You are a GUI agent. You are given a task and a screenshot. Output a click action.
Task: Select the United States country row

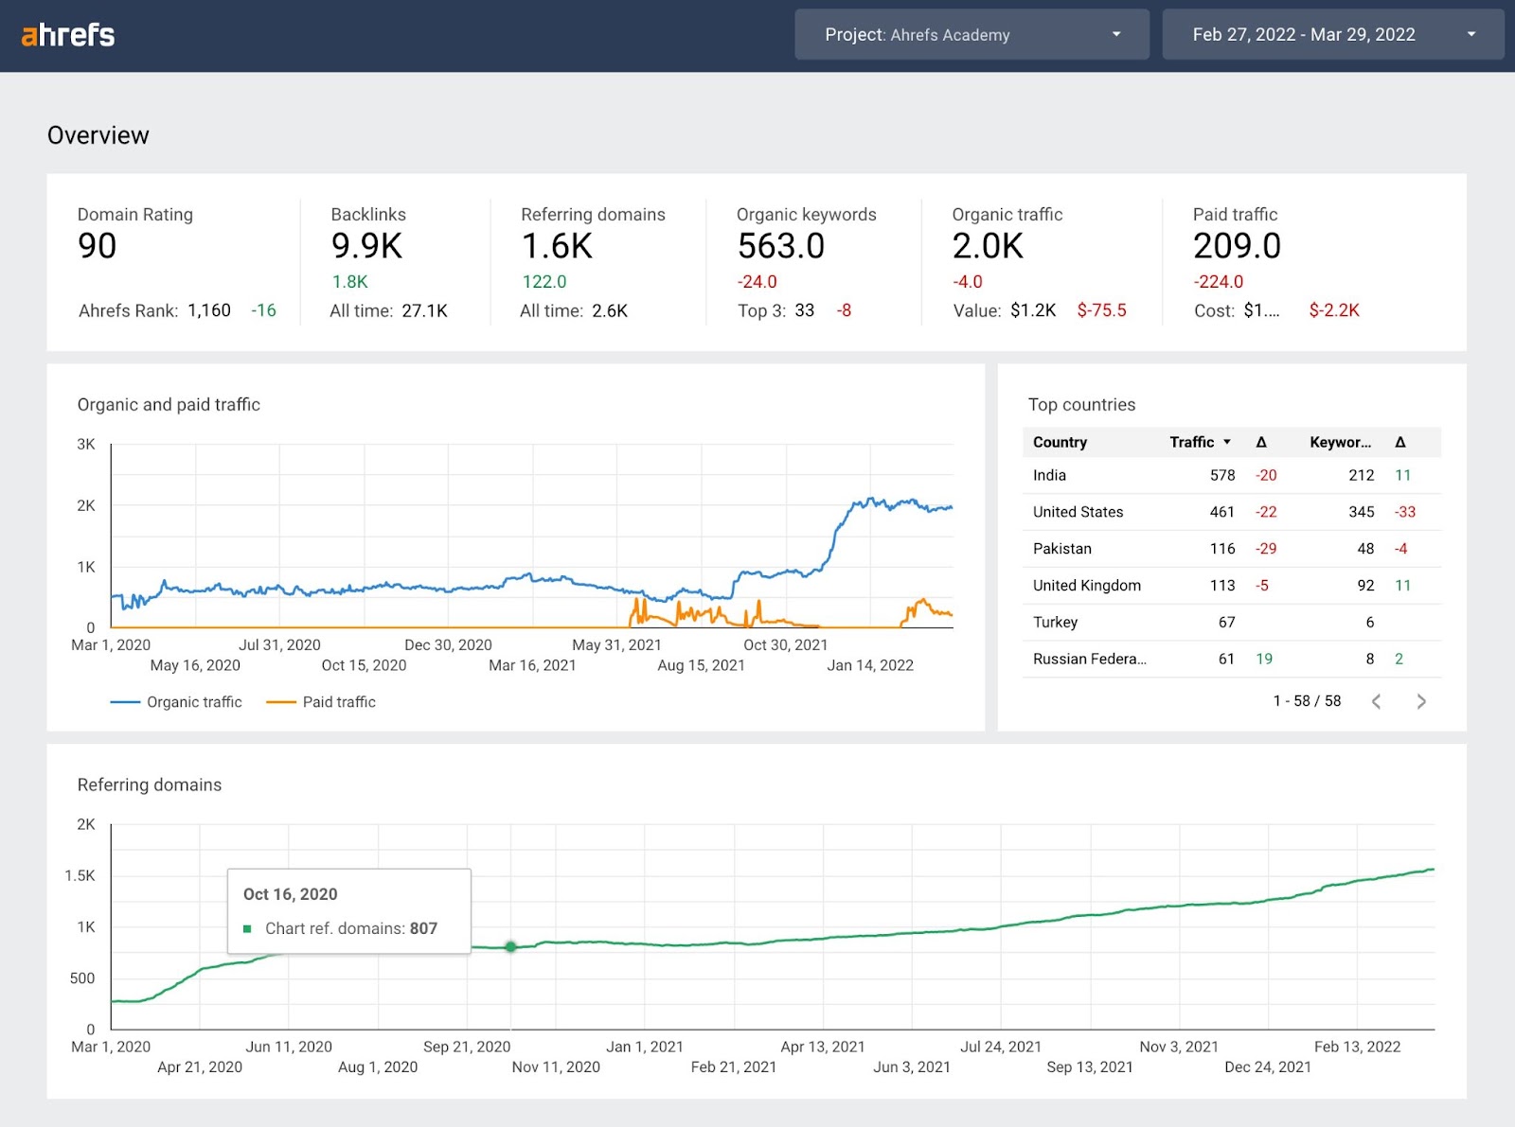coord(1078,512)
